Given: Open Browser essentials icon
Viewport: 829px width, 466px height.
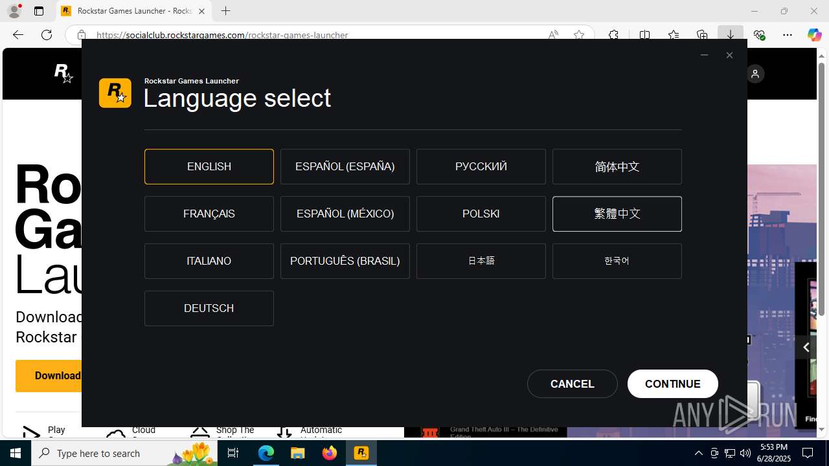Looking at the screenshot, I should (x=759, y=35).
